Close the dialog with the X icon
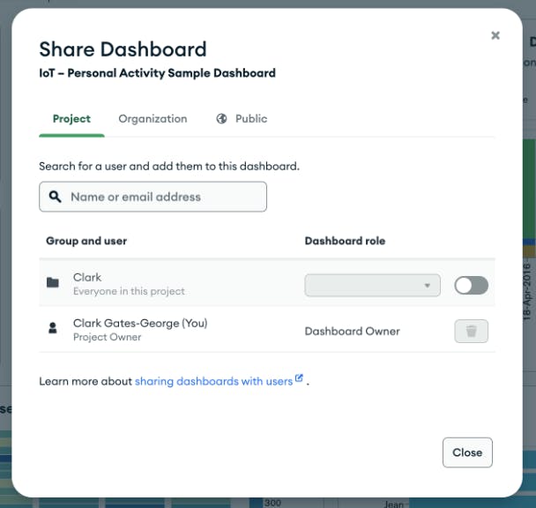 coord(495,35)
